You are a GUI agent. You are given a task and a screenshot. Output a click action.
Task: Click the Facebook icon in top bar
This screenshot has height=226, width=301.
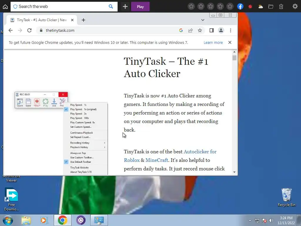pos(240,6)
